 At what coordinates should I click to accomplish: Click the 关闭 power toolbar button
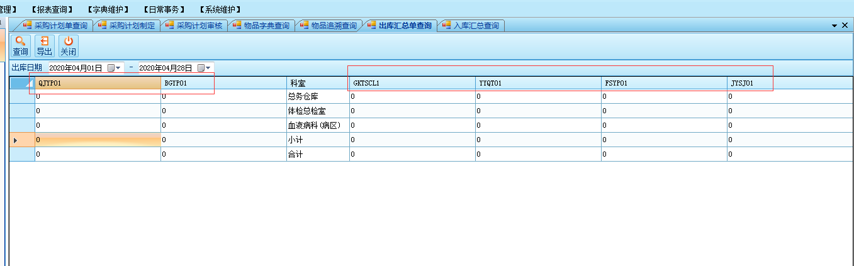pyautogui.click(x=68, y=46)
